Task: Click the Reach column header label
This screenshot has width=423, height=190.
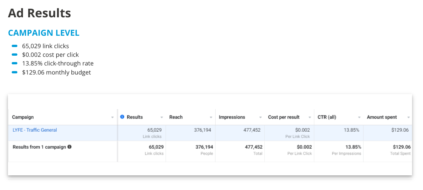Action: pyautogui.click(x=176, y=117)
